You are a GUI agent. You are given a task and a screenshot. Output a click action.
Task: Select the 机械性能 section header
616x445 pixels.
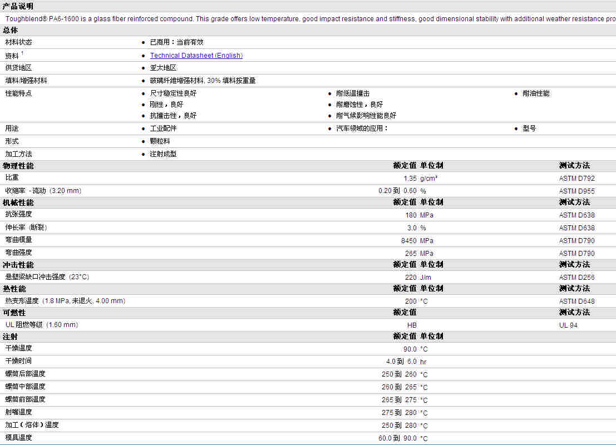(18, 202)
